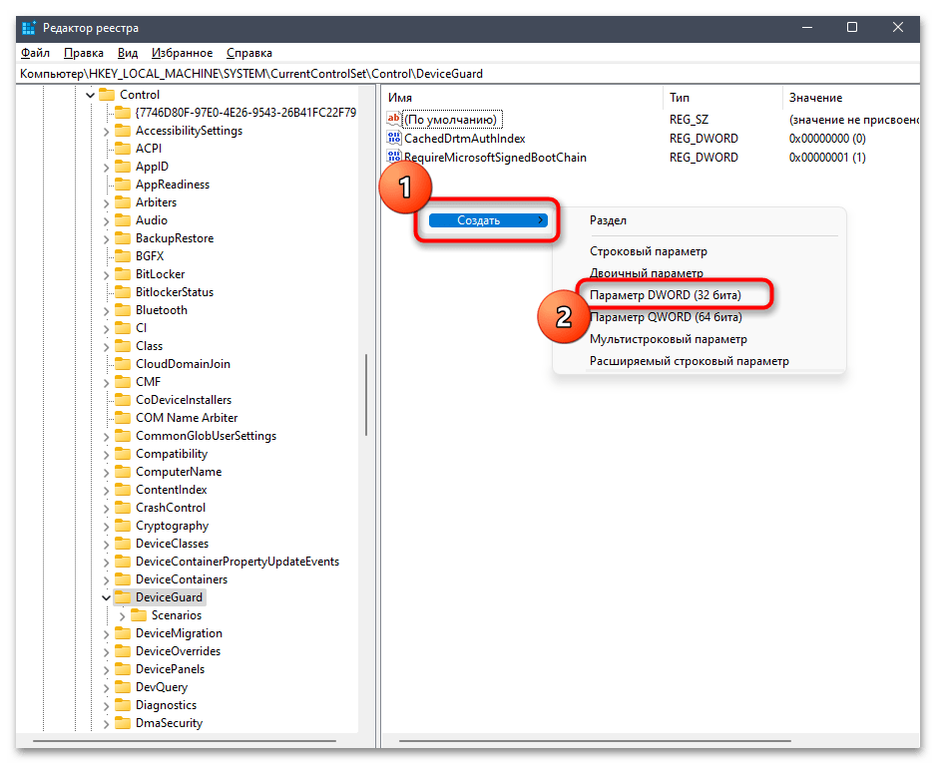Open the Создать context menu item

coord(488,220)
